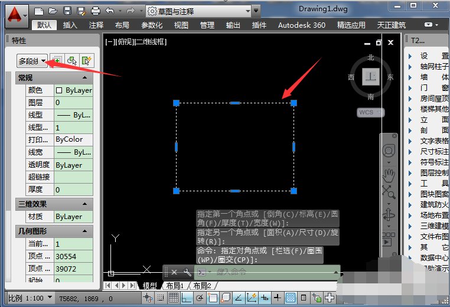Click the Quick Select icon
Viewport: 450px width, 307px height.
(x=86, y=61)
